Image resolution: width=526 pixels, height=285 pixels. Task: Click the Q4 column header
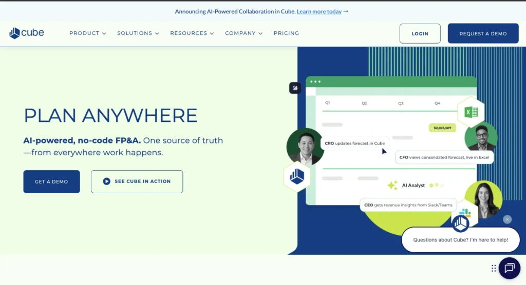pos(437,103)
